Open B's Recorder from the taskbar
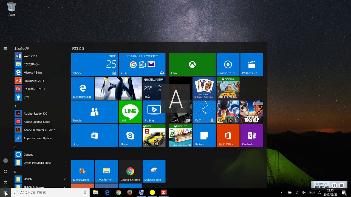Image resolution: width=351 pixels, height=197 pixels. pos(164,193)
